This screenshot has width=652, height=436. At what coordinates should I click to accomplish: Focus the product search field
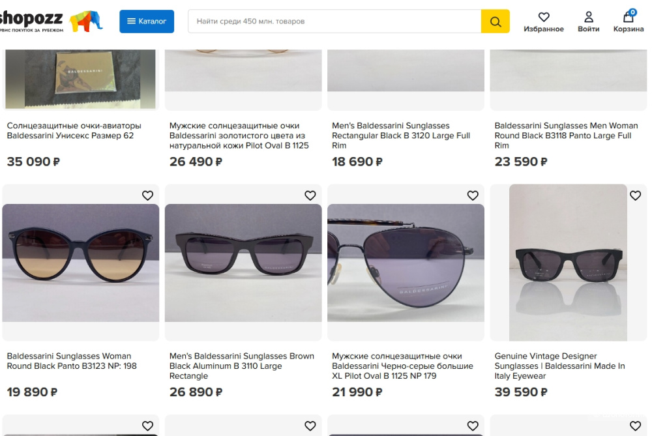(334, 22)
